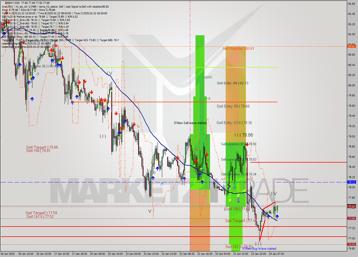Screen dimensions: 358x257
Task: Click the 'Sell correction 61.8 | 78.63' label
Action: pos(239,160)
